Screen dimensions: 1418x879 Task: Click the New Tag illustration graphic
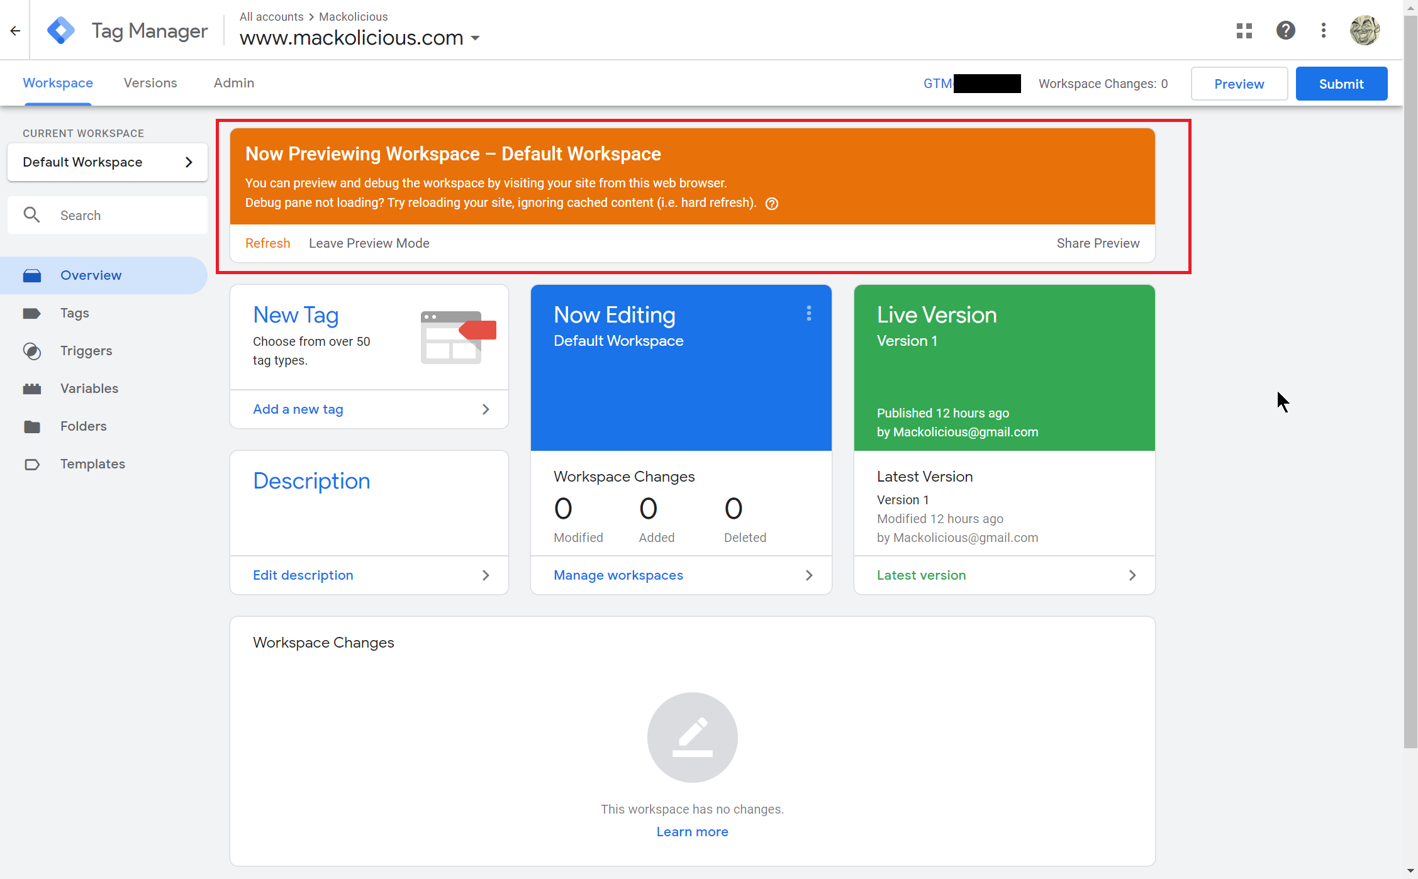point(458,337)
